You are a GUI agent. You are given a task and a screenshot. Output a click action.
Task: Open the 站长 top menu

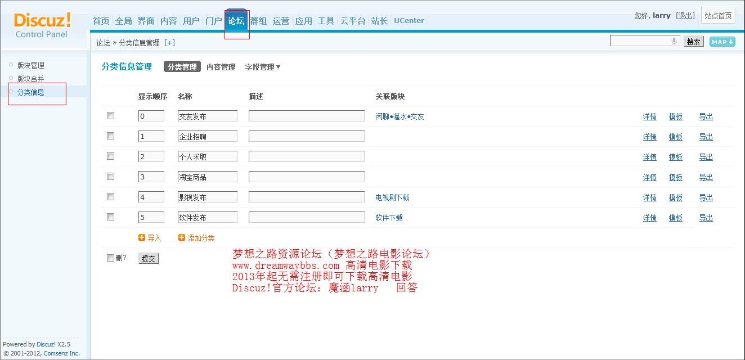coord(380,21)
